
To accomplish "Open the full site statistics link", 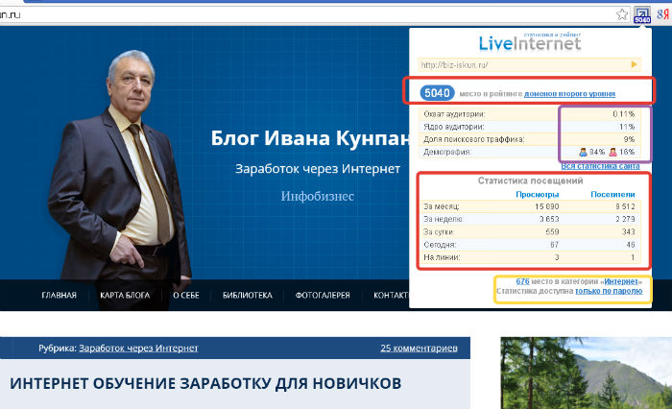I will point(600,166).
